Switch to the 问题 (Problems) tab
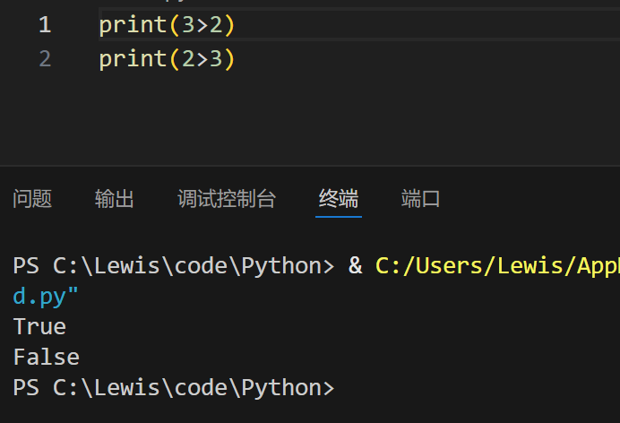Screen dimensions: 620x423 pyautogui.click(x=32, y=199)
